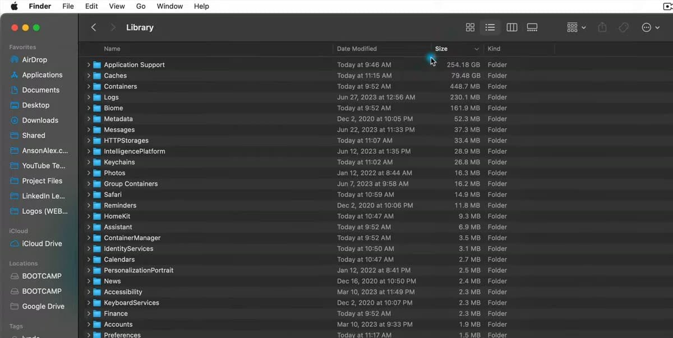This screenshot has height=338, width=673.
Task: Open the Action ellipsis menu
Action: click(x=650, y=27)
